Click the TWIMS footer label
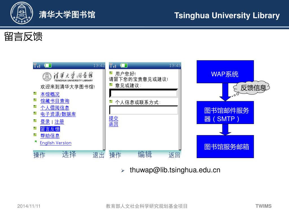289x216 pixels. (x=264, y=206)
